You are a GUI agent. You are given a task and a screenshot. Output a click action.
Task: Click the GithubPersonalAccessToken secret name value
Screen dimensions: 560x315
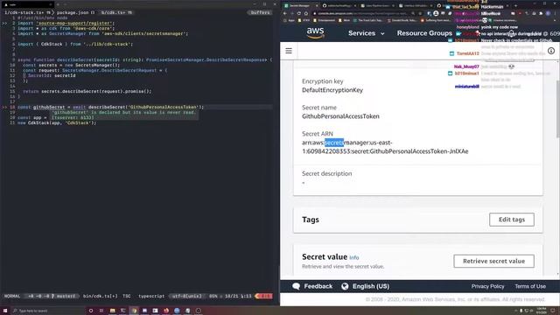click(340, 116)
